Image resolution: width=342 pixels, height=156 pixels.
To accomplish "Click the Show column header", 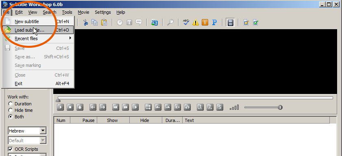I will point(113,120).
